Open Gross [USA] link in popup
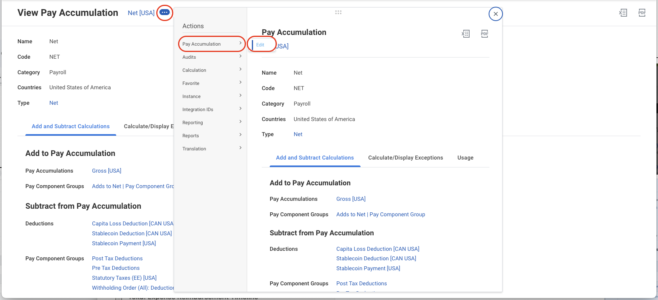The image size is (658, 300). pos(351,199)
